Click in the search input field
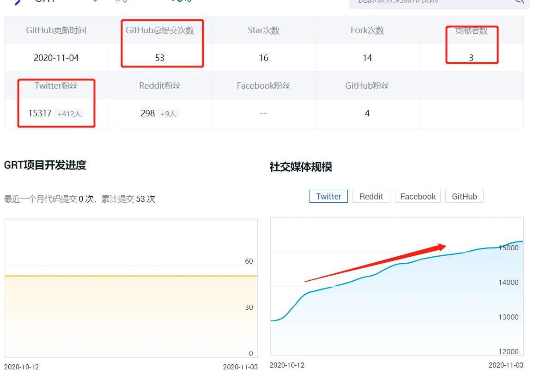Image resolution: width=540 pixels, height=374 pixels. tap(430, 2)
